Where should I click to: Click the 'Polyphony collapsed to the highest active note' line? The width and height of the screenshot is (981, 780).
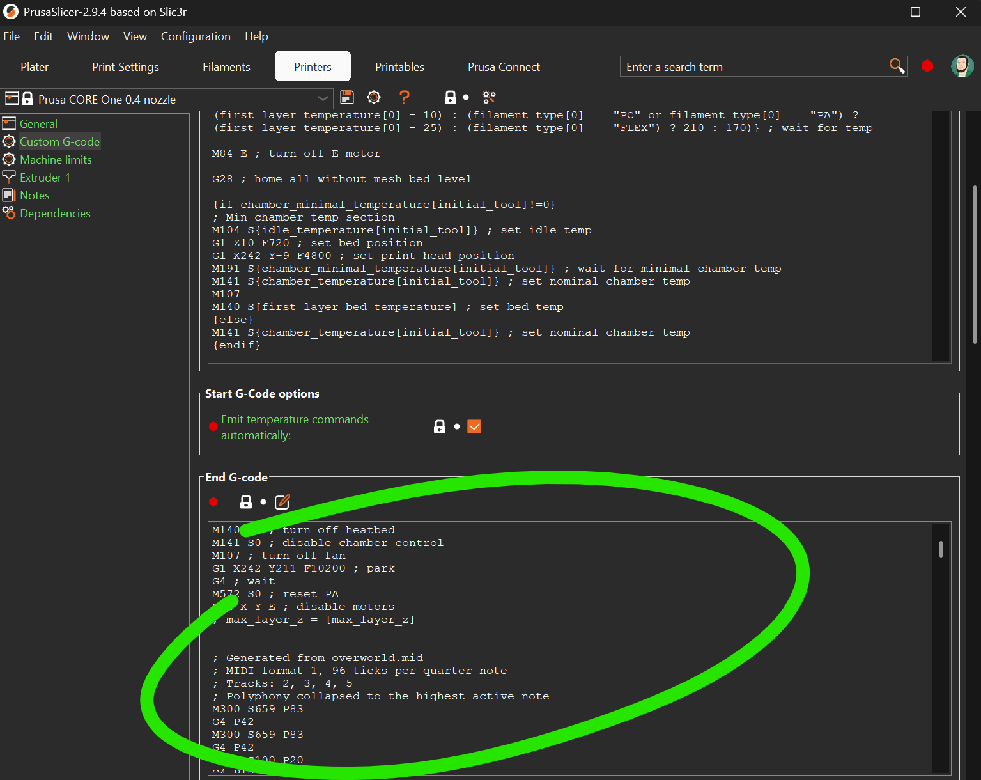pos(381,696)
